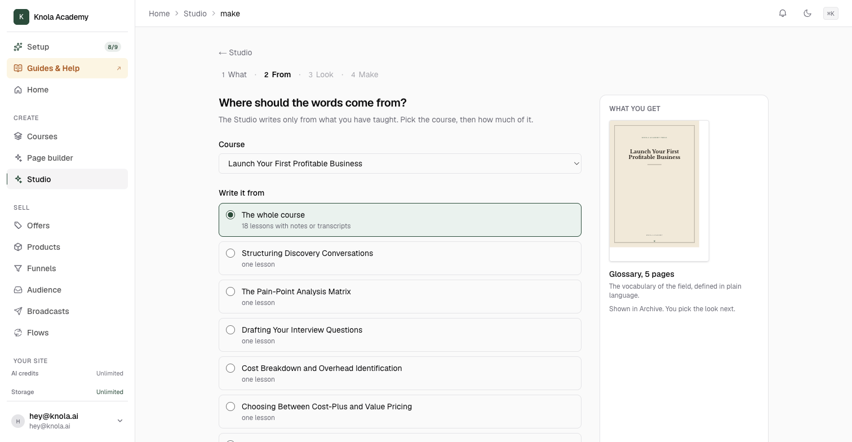Select 'Structuring Discovery Conversations' lesson radio
Viewport: 852px width, 442px height.
point(230,253)
